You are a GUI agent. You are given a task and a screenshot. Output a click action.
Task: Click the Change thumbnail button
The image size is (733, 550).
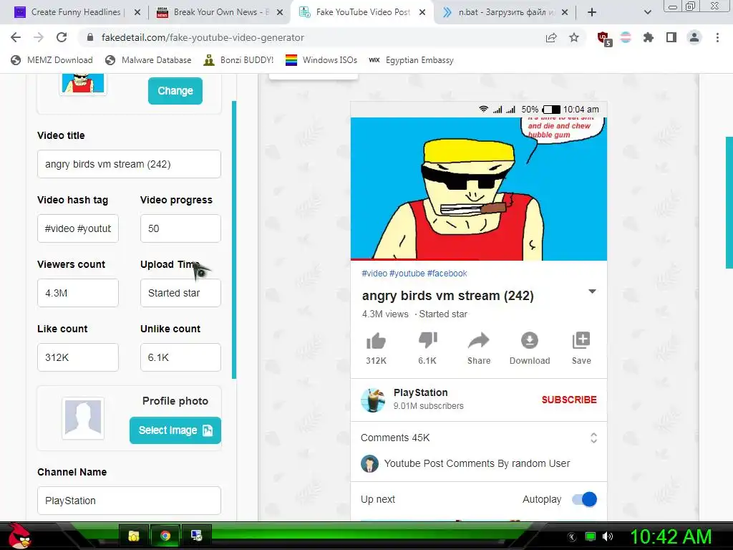click(175, 91)
